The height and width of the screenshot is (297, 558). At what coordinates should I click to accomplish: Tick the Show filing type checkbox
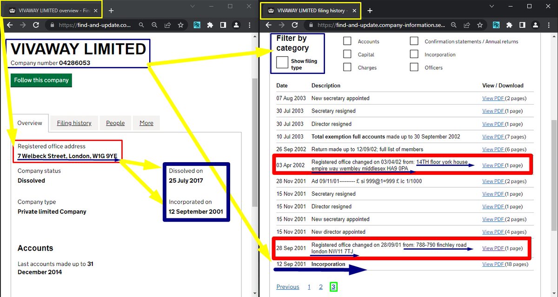pyautogui.click(x=282, y=62)
